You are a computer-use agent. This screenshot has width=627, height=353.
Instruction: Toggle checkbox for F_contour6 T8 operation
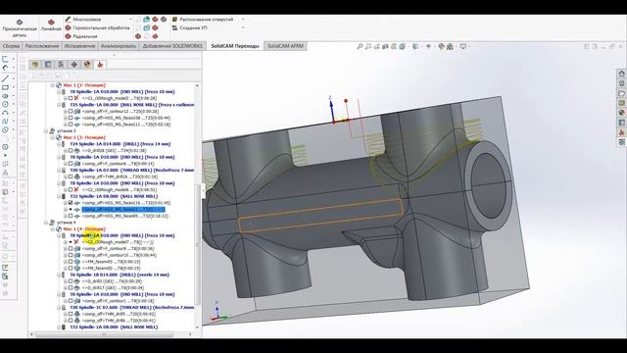[x=71, y=164]
